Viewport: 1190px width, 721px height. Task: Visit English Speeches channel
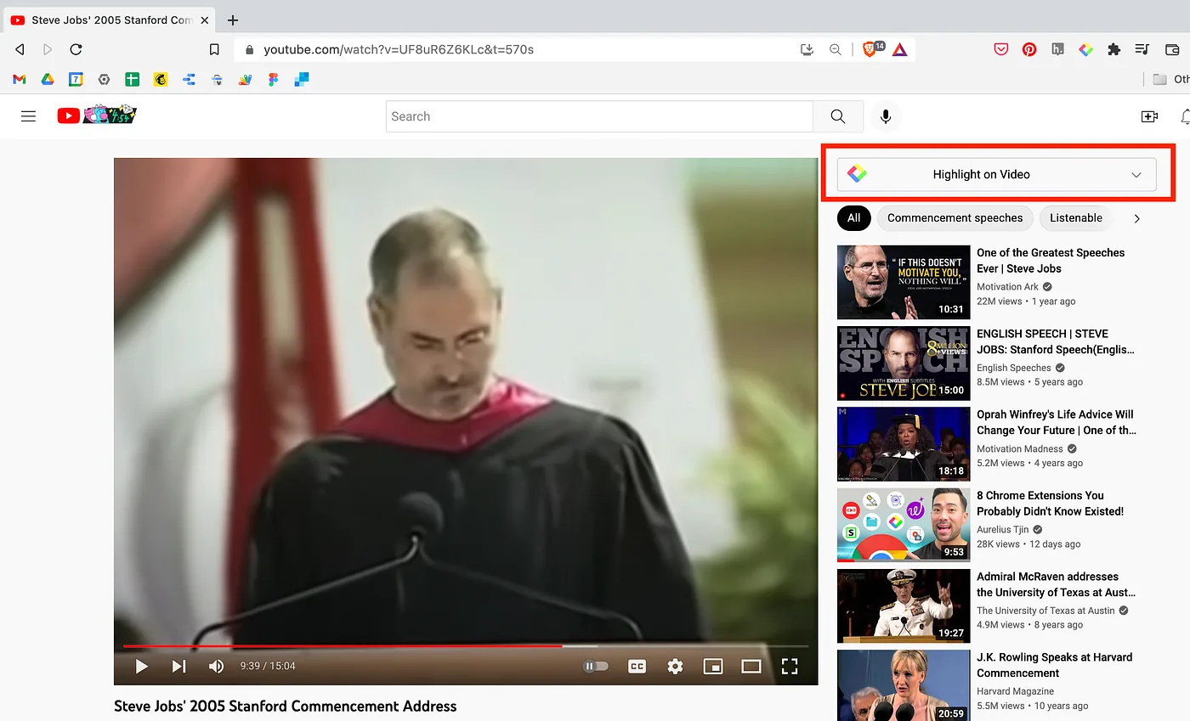[1014, 368]
